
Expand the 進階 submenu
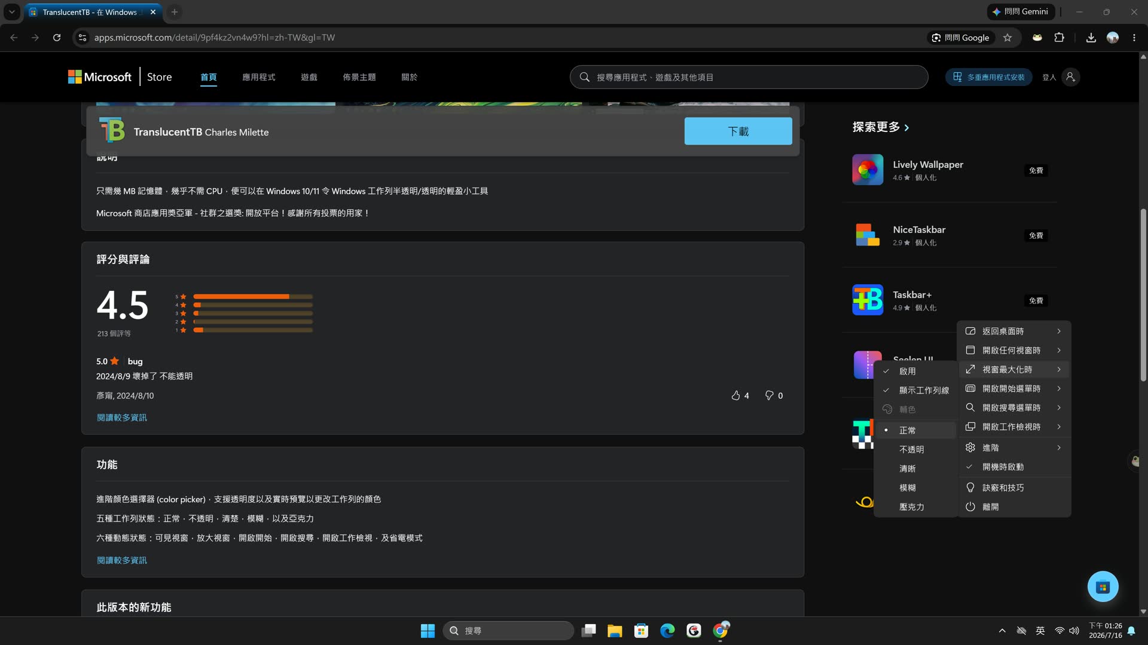tap(1014, 447)
